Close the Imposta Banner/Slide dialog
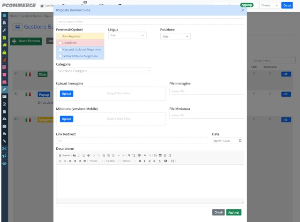300x222 pixels. coord(243,10)
